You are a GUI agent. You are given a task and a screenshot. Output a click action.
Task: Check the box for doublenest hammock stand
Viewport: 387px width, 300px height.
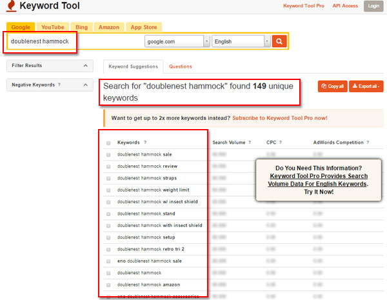pos(108,214)
